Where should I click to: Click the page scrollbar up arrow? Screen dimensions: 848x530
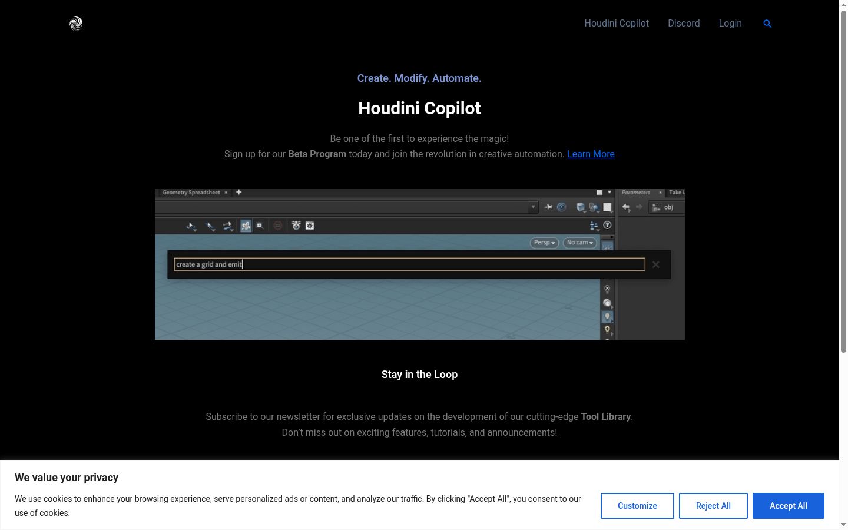point(843,5)
